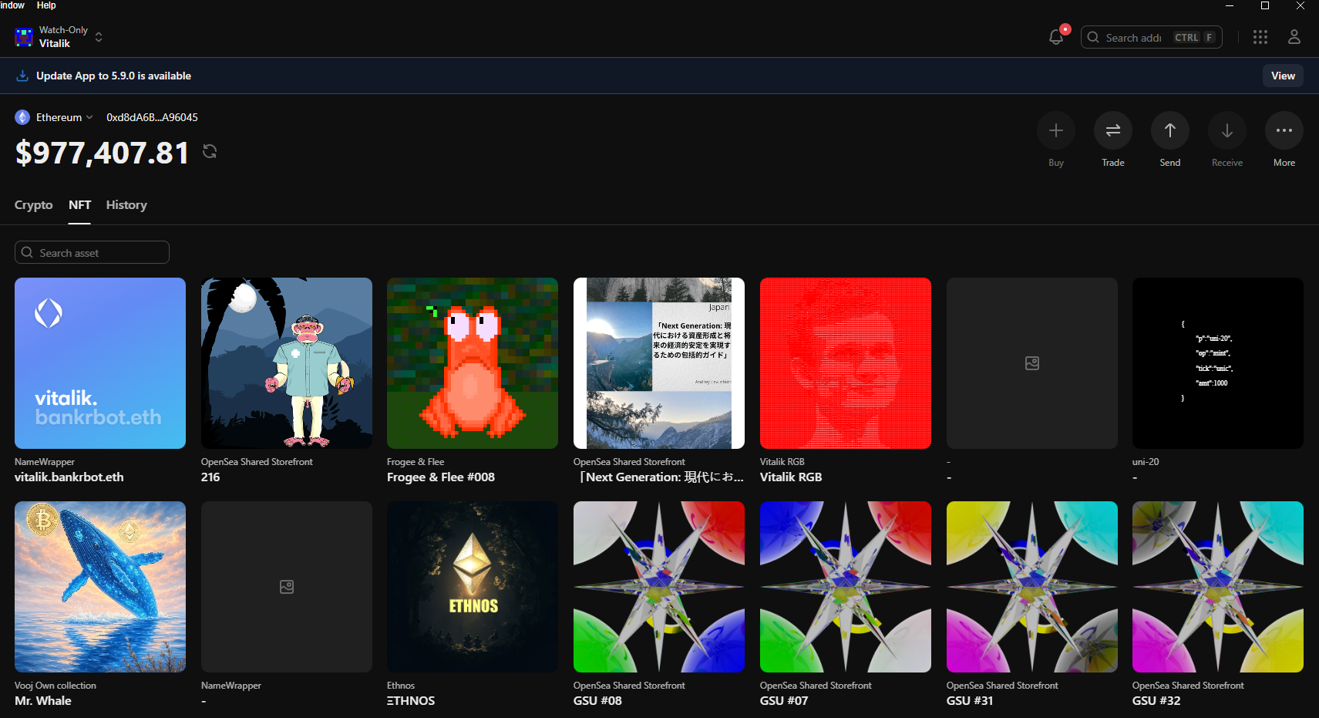1319x718 pixels.
Task: Open the NameWrapper NFT with missing image
Action: [x=287, y=587]
